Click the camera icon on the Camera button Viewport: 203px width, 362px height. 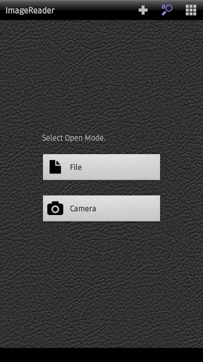click(55, 208)
